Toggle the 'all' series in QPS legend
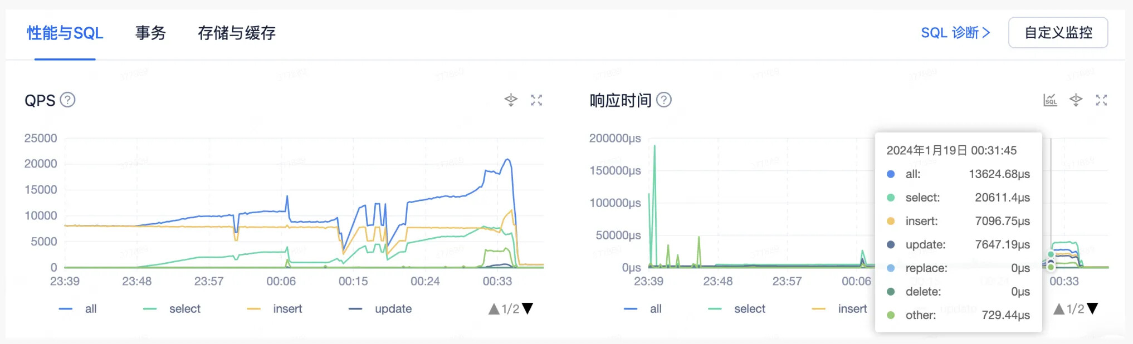 coord(78,309)
